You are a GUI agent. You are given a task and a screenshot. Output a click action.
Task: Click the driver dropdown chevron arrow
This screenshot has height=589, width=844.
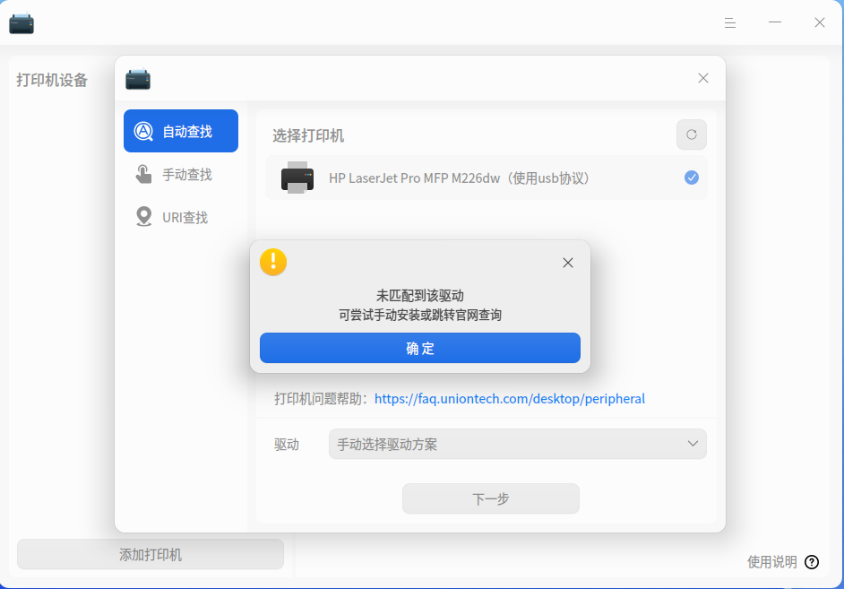(693, 444)
